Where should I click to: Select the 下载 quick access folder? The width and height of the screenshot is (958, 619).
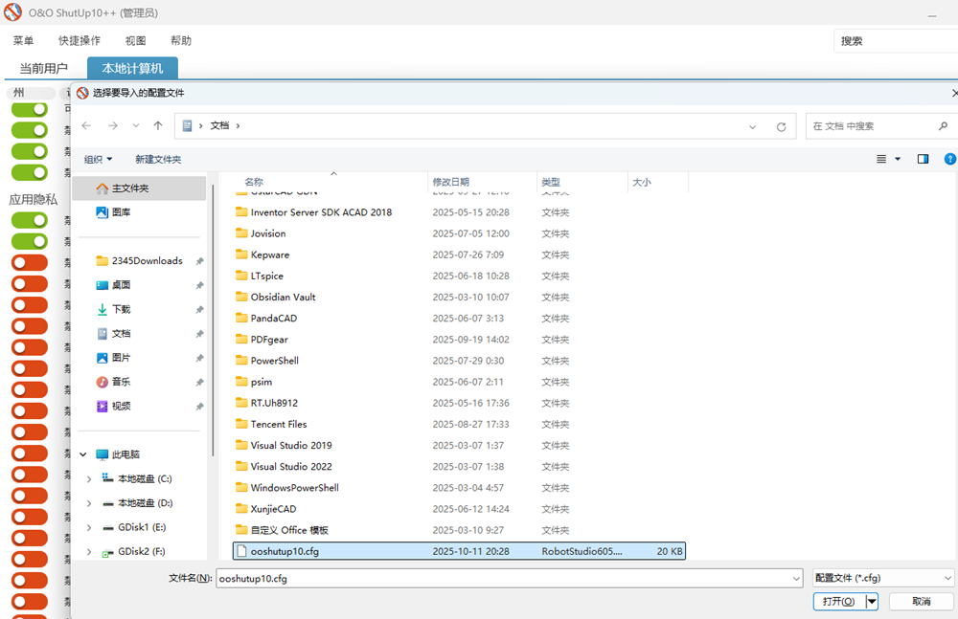click(121, 309)
